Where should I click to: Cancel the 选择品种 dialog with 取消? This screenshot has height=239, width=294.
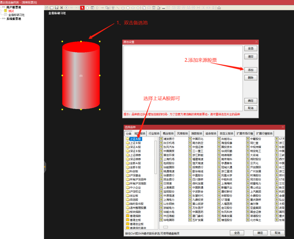[x=277, y=233]
